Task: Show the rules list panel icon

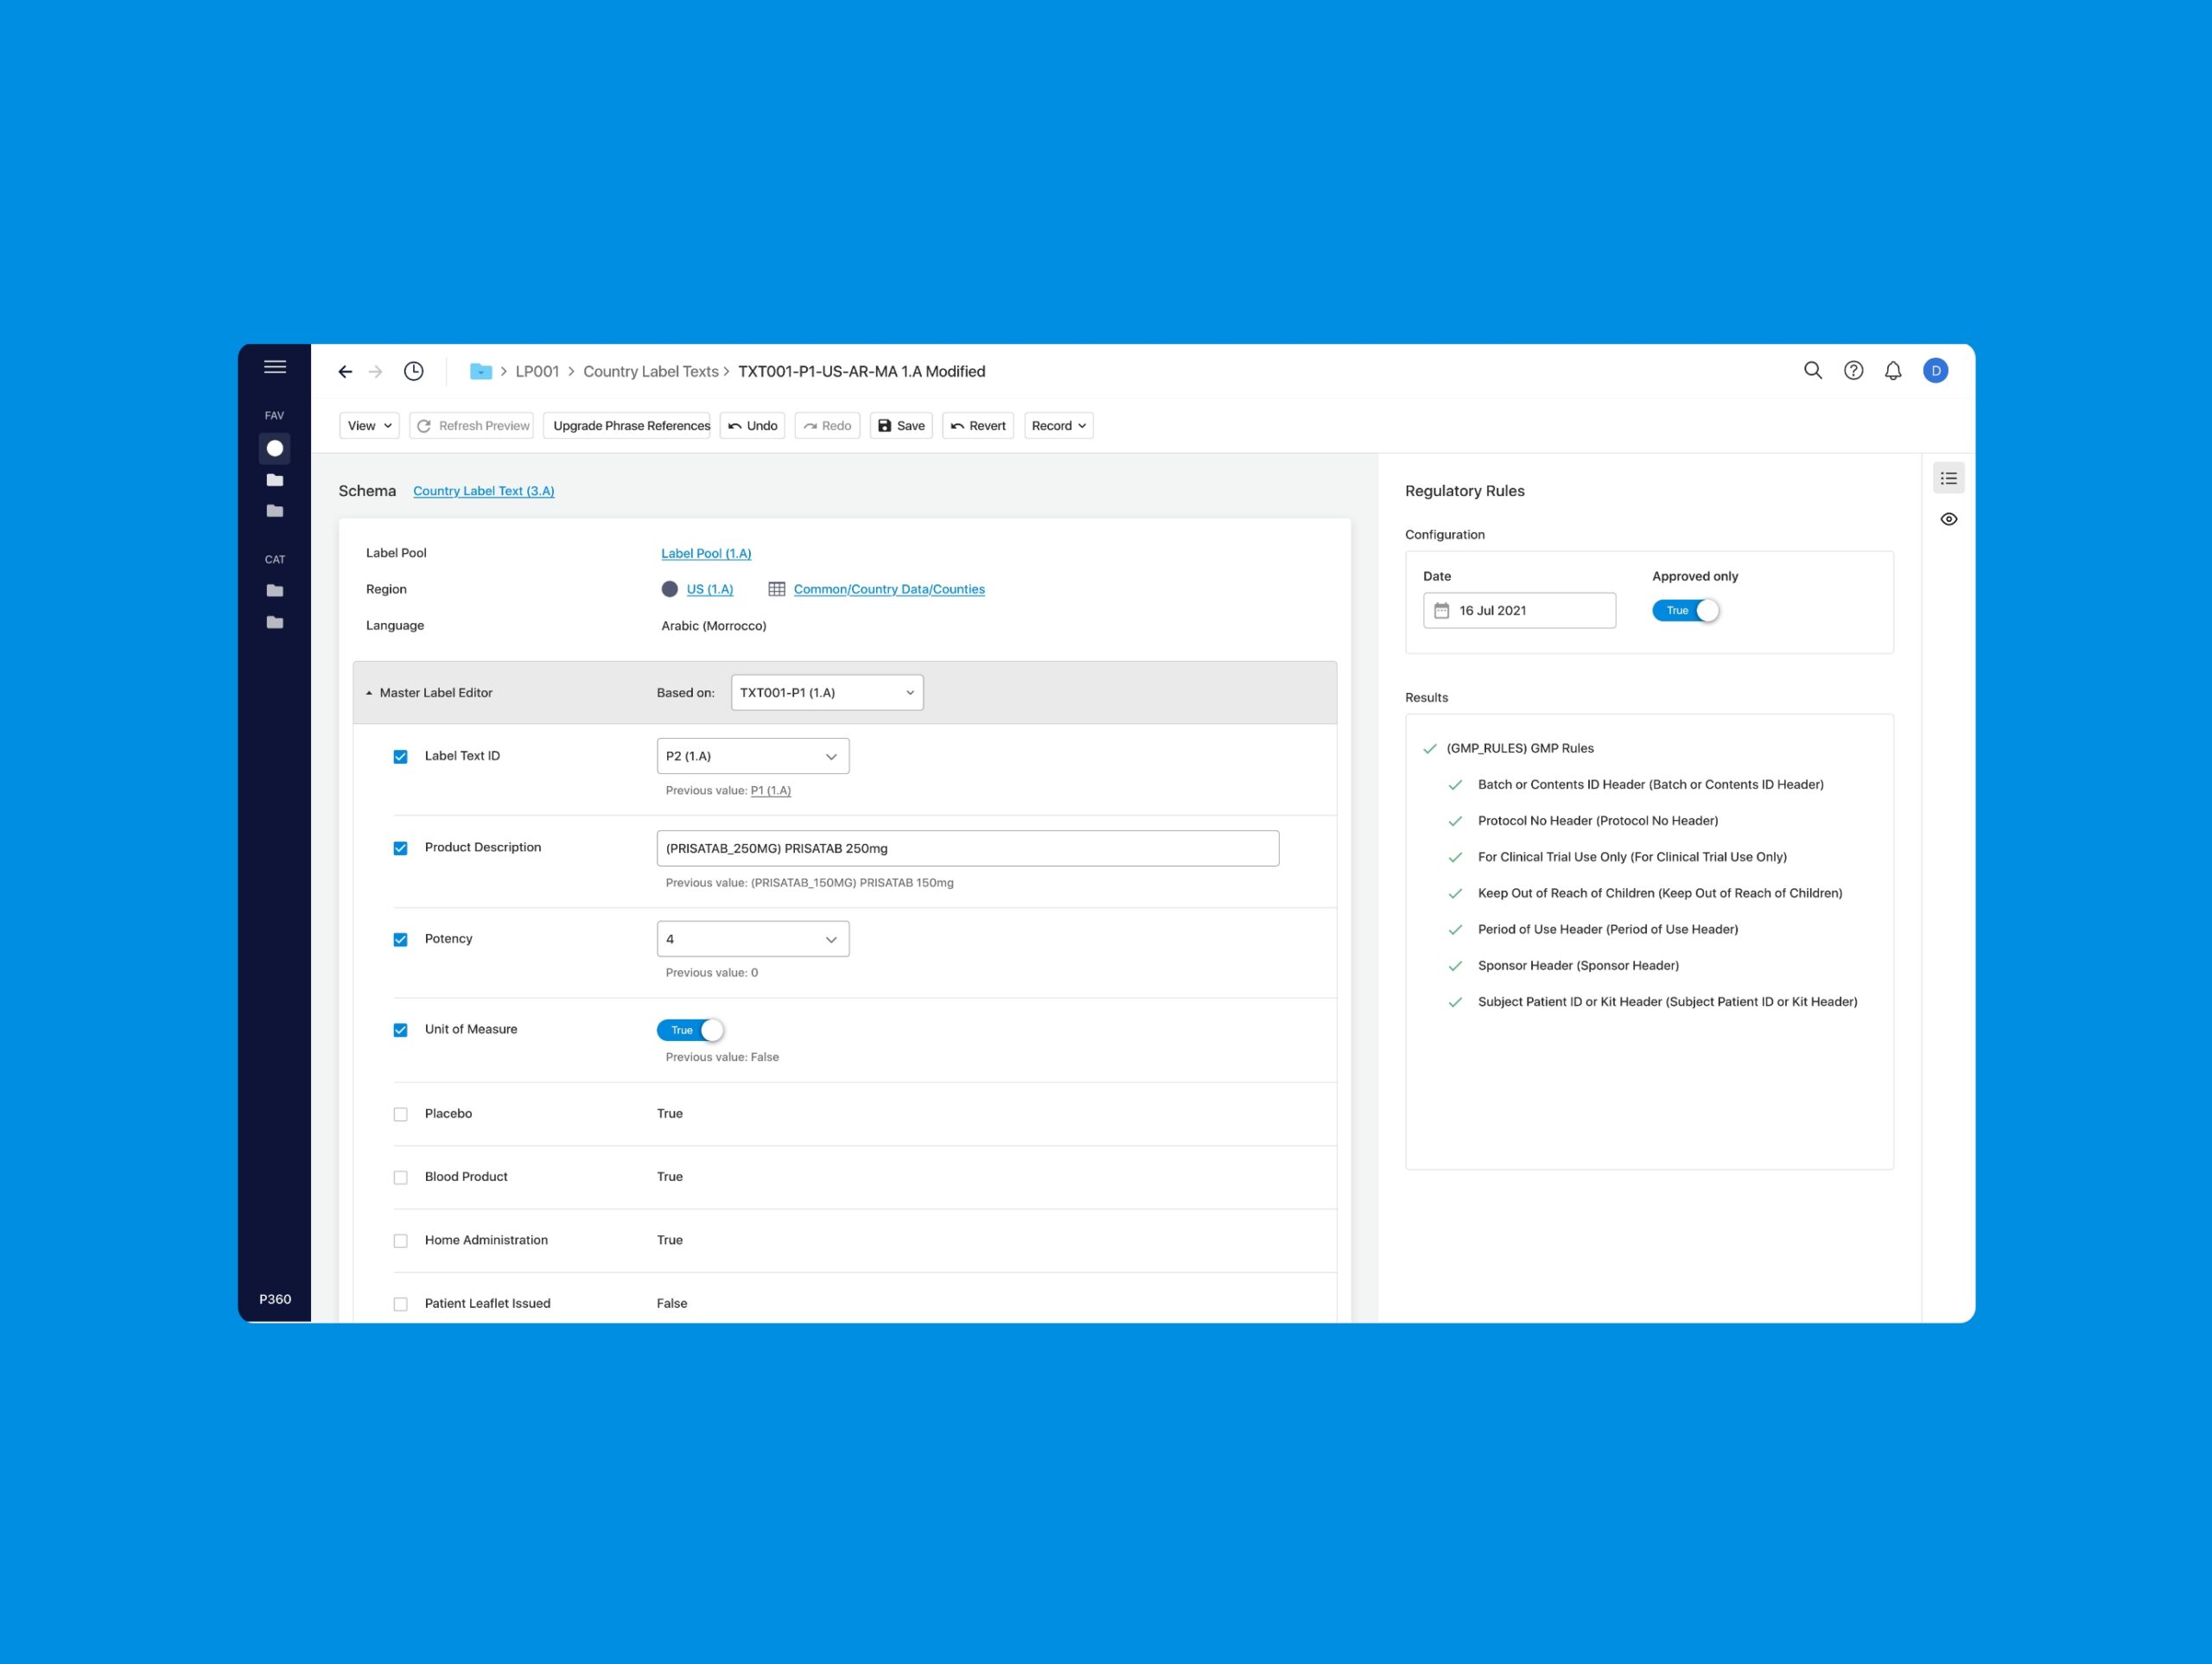Action: pos(1948,479)
